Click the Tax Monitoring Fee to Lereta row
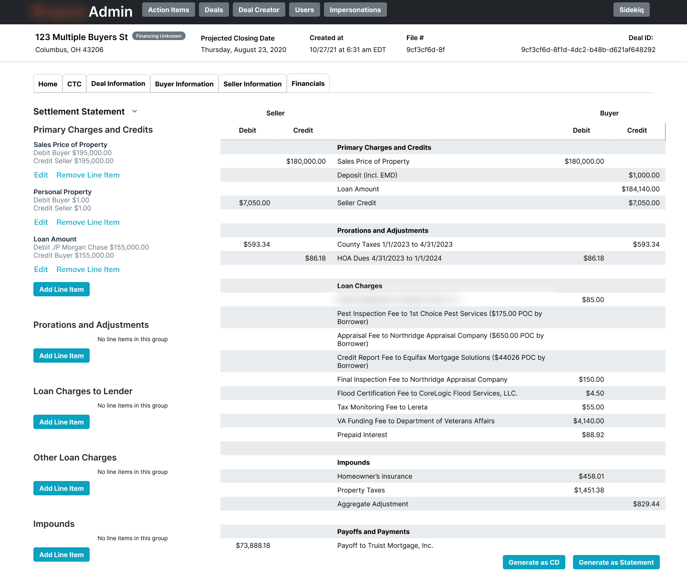This screenshot has height=586, width=687. [x=443, y=407]
